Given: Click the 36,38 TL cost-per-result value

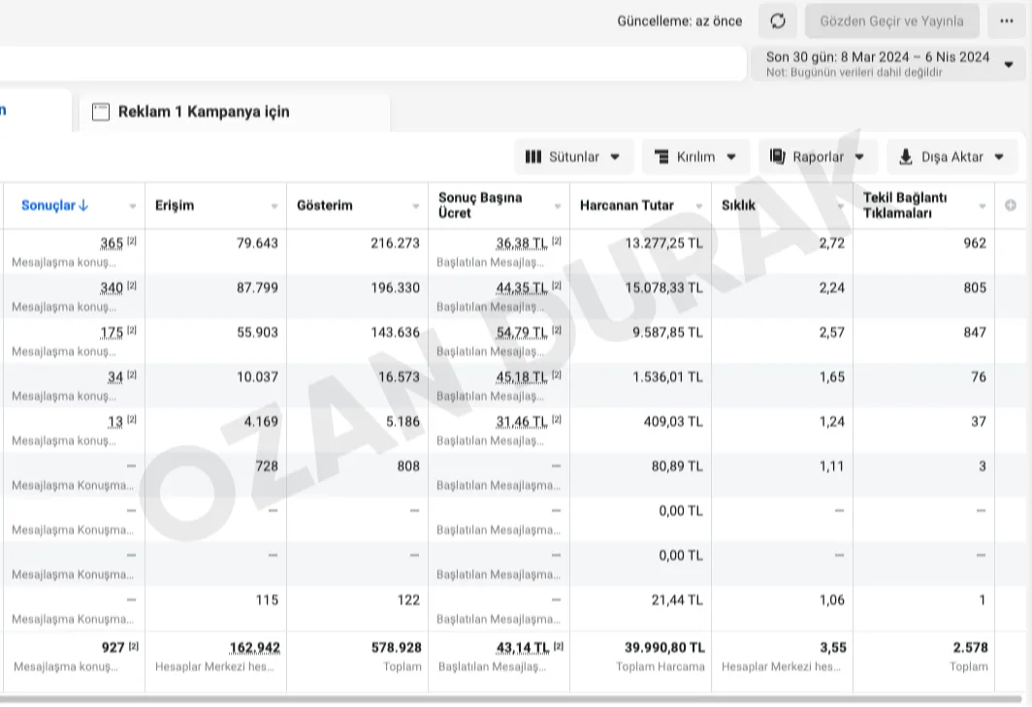Looking at the screenshot, I should 522,243.
